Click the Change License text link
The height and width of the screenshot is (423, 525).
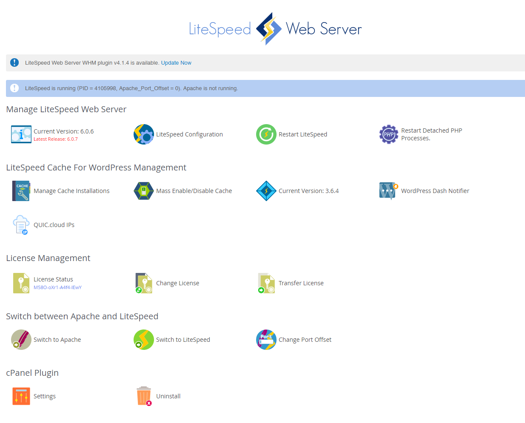(x=177, y=283)
